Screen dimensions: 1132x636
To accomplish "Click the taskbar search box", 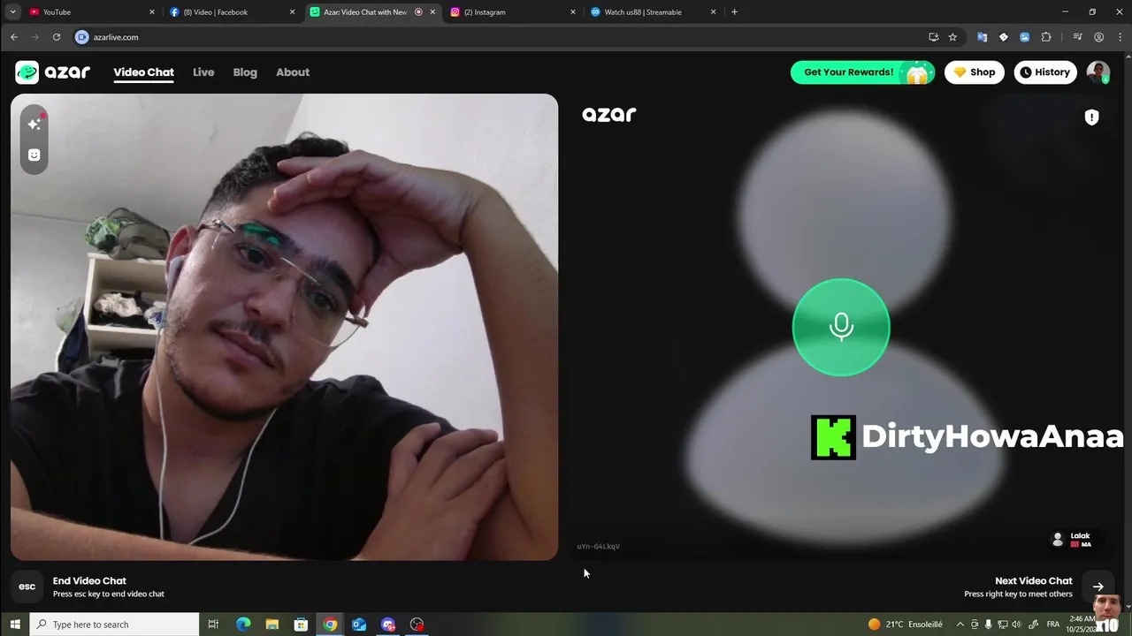I will tap(115, 625).
